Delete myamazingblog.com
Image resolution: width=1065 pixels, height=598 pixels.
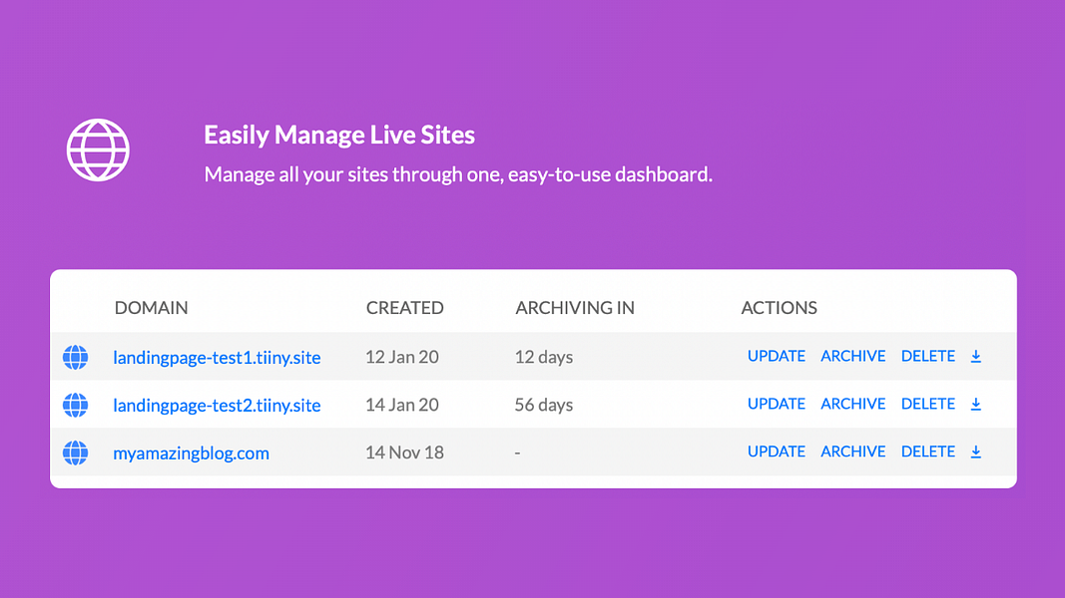pos(928,451)
